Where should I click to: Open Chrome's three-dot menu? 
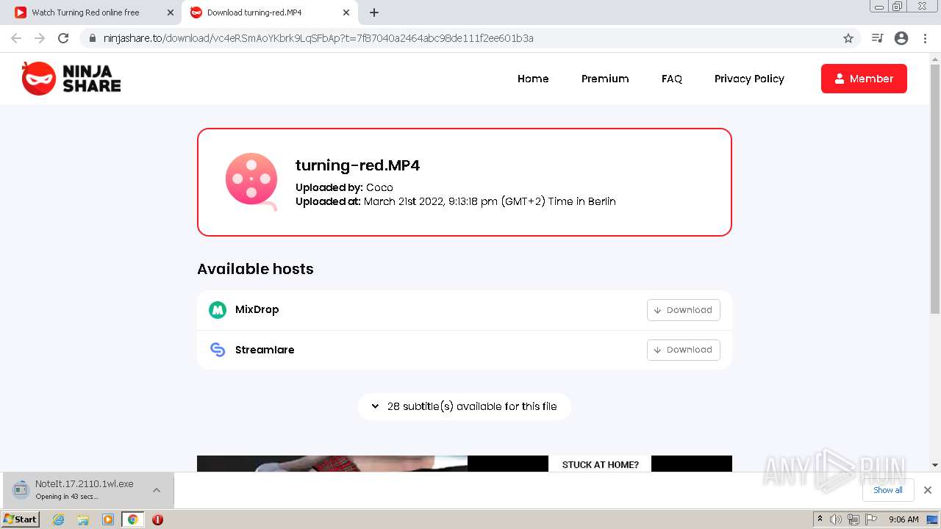click(926, 38)
